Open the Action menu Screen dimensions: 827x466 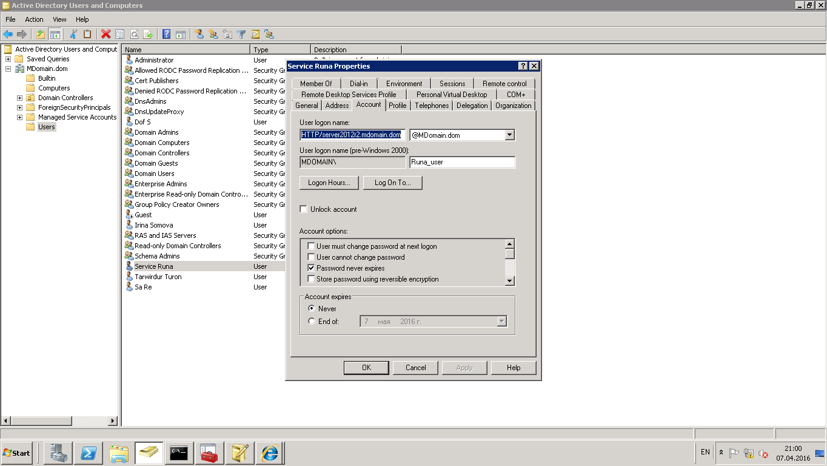pos(34,19)
